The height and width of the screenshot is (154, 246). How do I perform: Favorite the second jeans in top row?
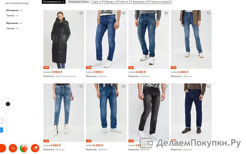click(x=123, y=14)
